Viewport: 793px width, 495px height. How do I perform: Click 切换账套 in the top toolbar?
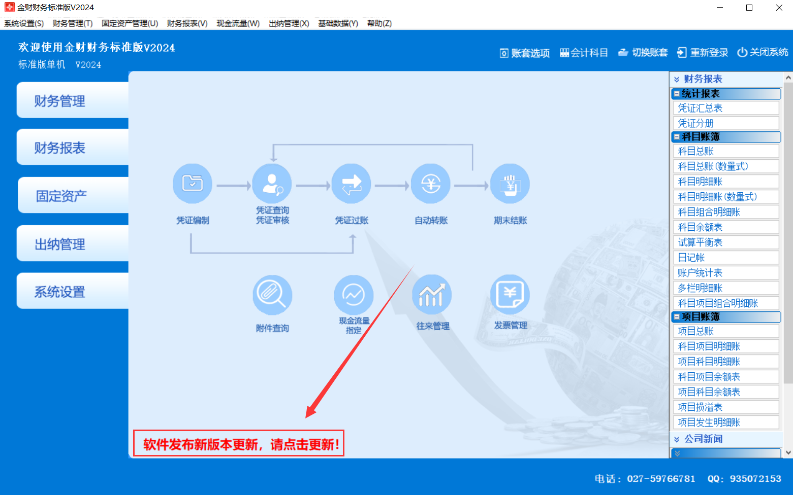click(x=643, y=53)
